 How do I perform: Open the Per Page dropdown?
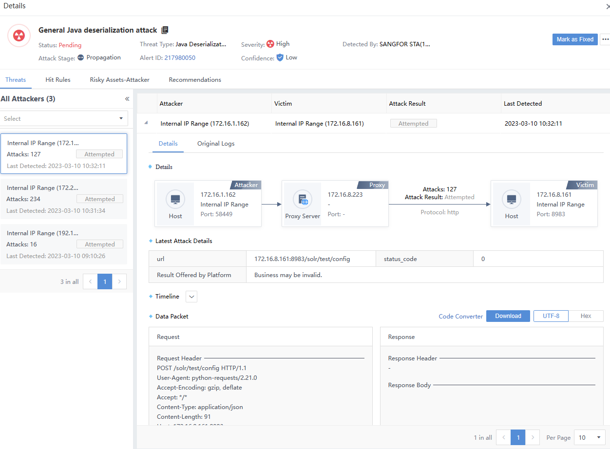point(590,437)
